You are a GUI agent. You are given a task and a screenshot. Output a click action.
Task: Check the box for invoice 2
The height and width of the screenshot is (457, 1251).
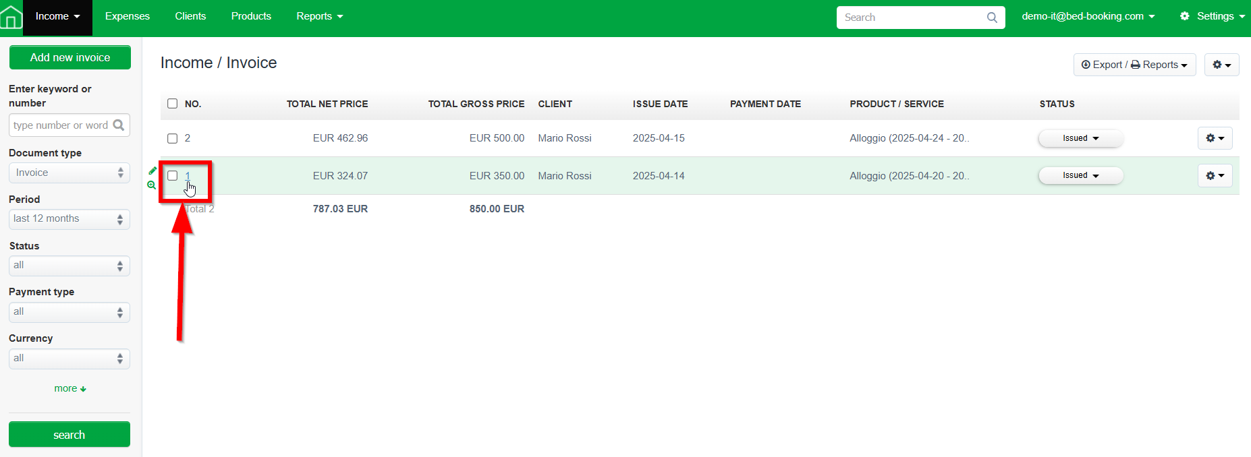point(173,138)
